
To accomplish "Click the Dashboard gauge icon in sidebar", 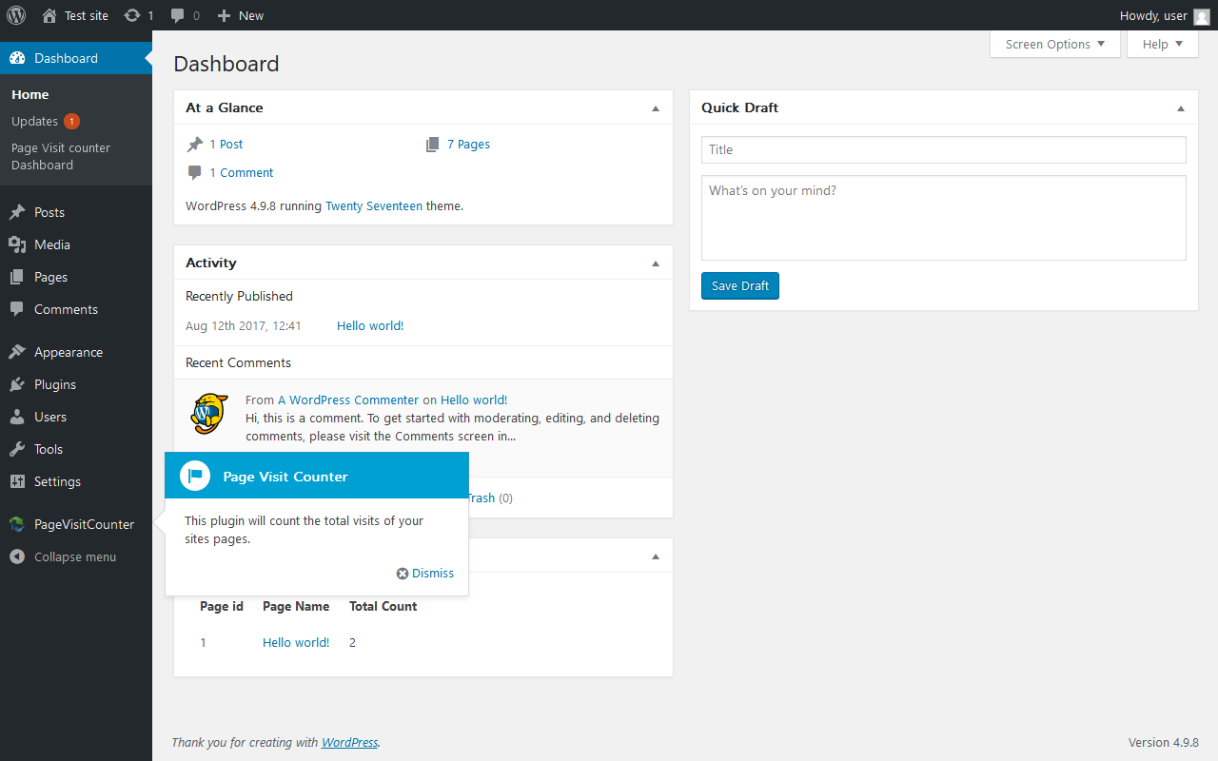I will (17, 58).
